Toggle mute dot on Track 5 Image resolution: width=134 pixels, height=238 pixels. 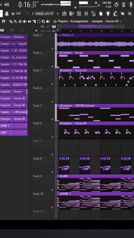(x=52, y=119)
